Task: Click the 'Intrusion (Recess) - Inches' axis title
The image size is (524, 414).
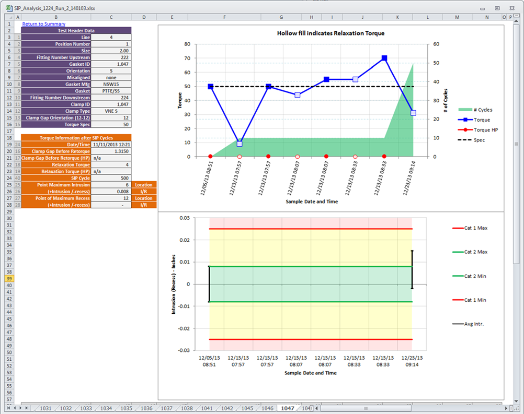Action: point(174,284)
